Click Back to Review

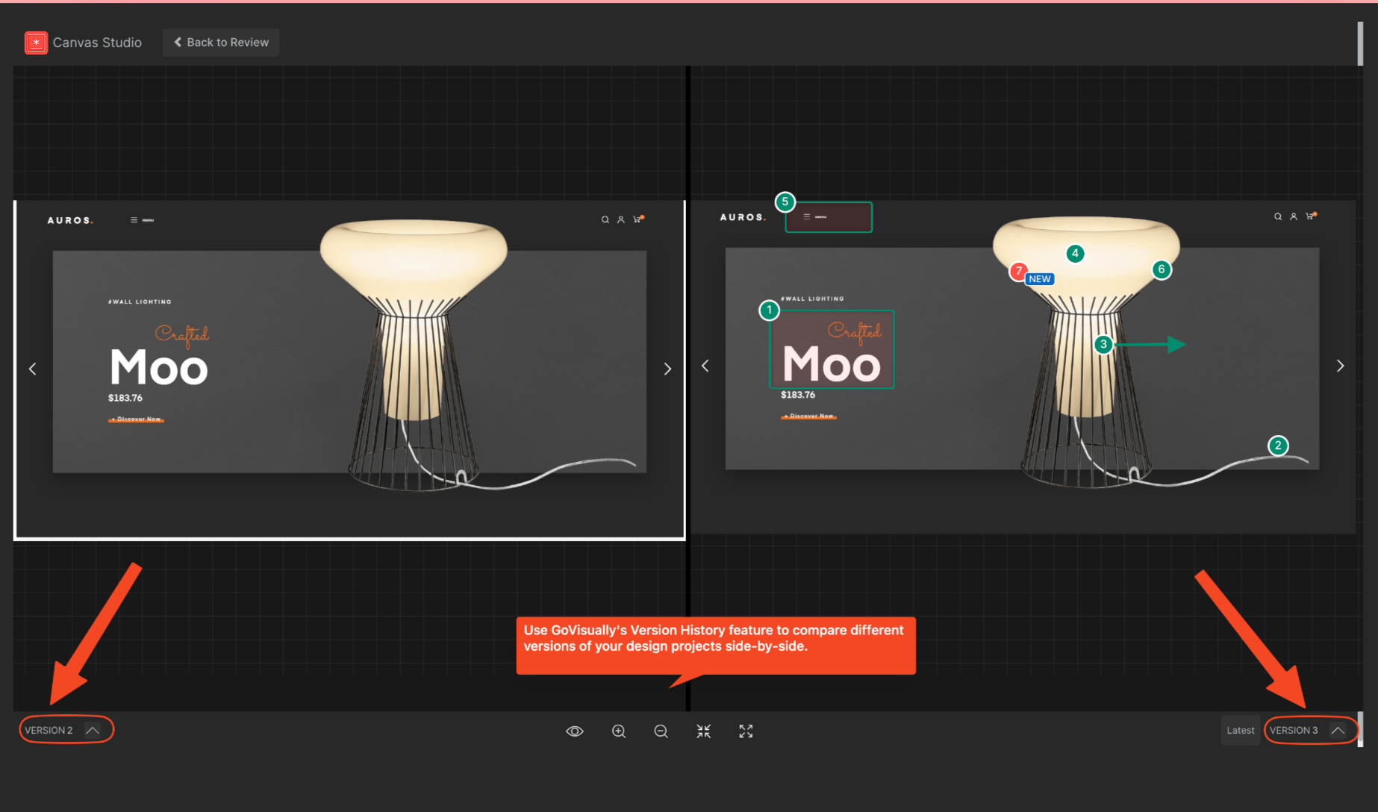(220, 42)
